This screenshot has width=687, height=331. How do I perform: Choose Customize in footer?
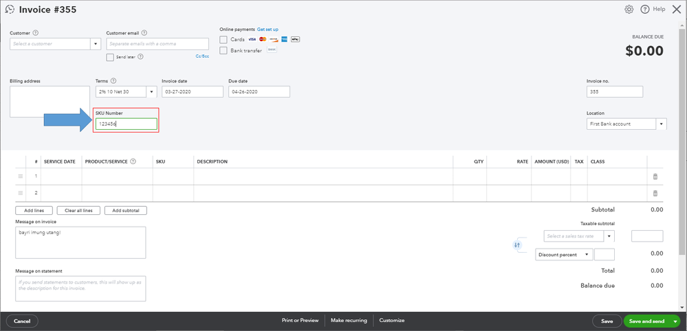tap(392, 321)
